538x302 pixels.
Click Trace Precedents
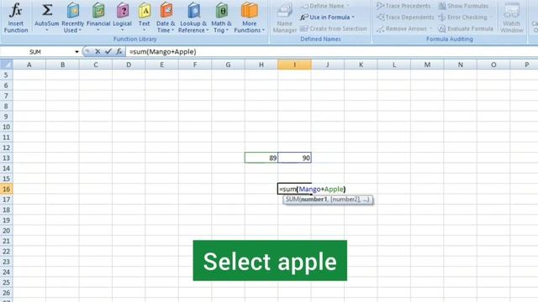point(403,6)
